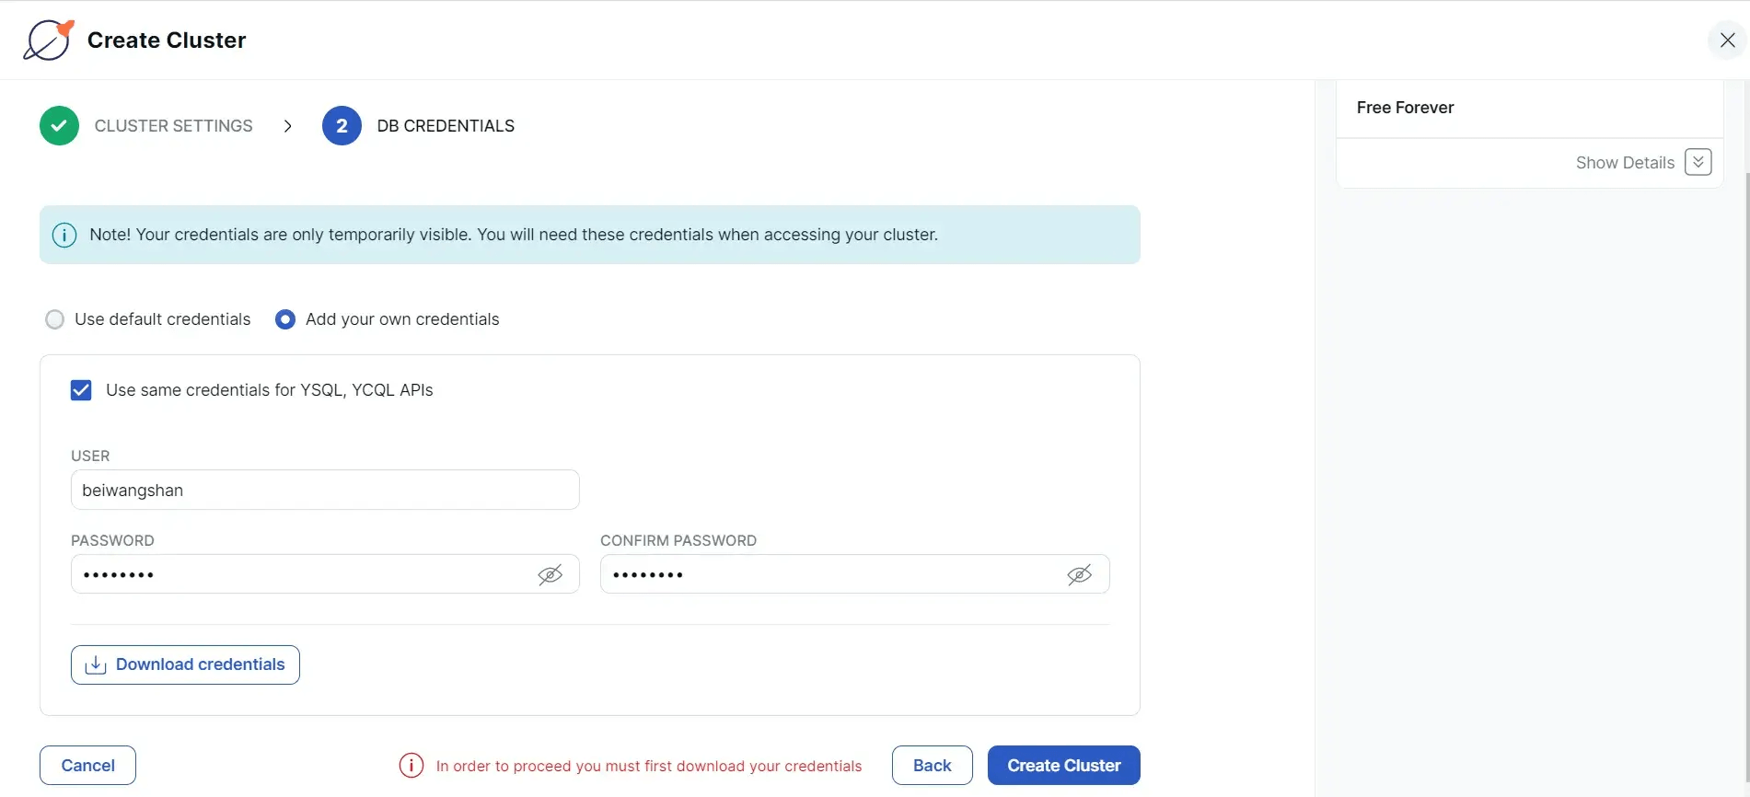This screenshot has height=797, width=1750.
Task: Go to the Cluster Settings step
Action: point(173,126)
